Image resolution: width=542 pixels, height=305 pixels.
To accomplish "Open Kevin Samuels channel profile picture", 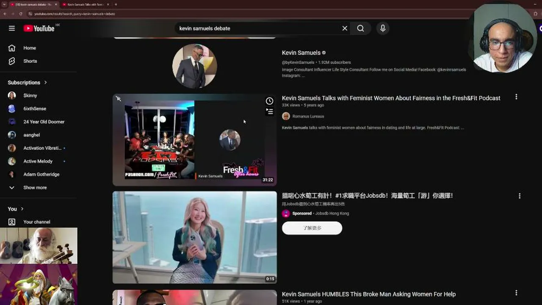I will click(x=194, y=66).
